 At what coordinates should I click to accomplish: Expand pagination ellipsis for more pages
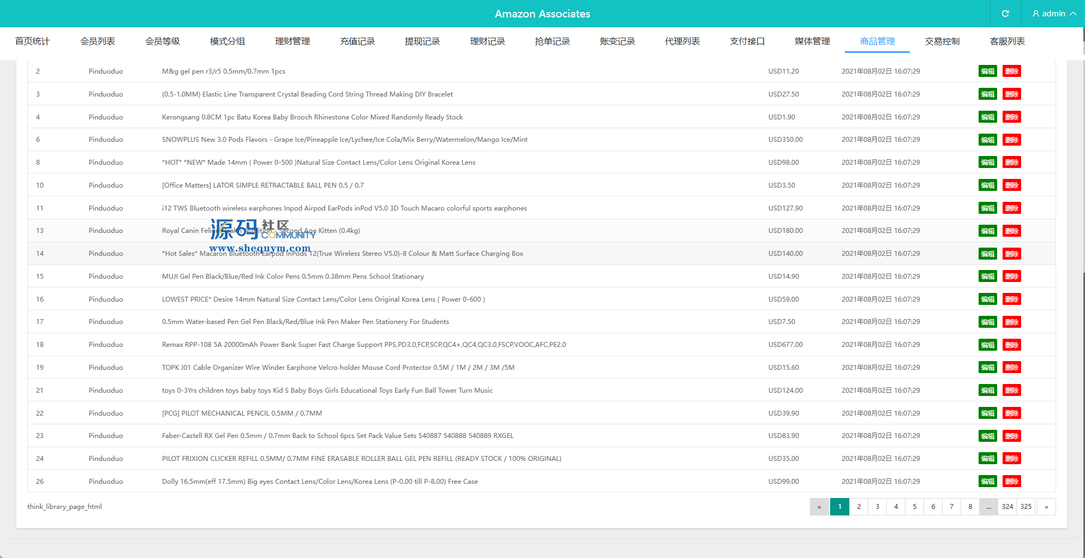tap(988, 507)
